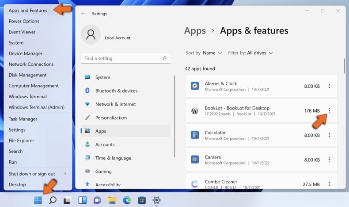Click the Apps breadcrumb link

click(x=195, y=31)
